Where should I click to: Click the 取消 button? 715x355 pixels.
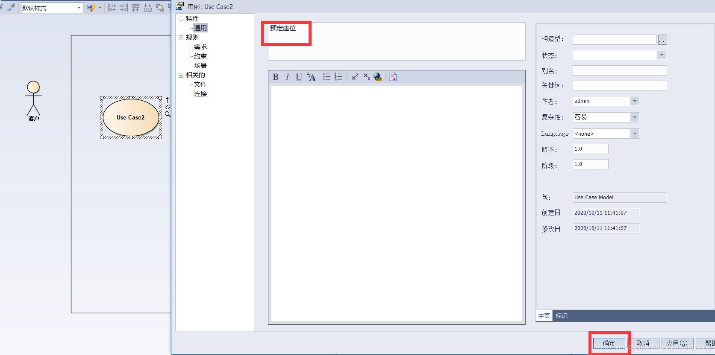pos(643,343)
